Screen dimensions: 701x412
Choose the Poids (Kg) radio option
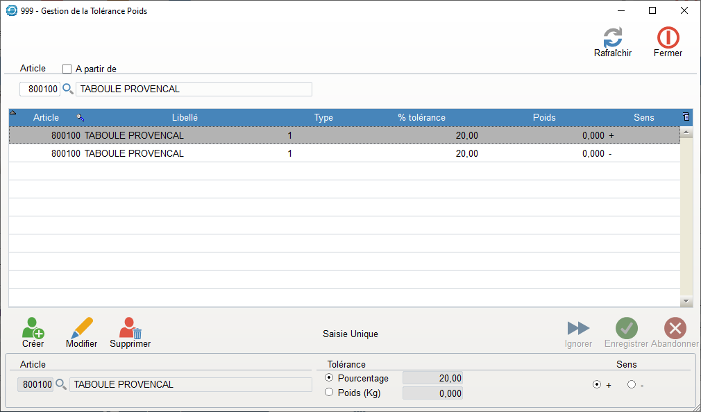coord(329,393)
